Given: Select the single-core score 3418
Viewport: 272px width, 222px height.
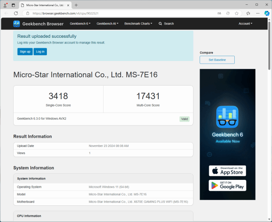Looking at the screenshot, I should point(58,96).
